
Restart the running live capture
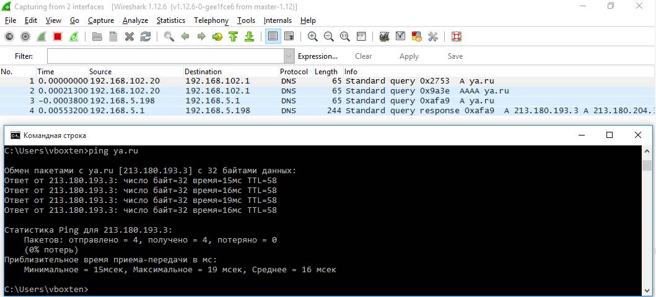click(73, 37)
